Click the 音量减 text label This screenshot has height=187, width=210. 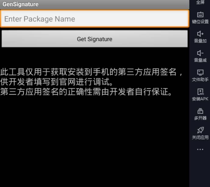click(200, 60)
